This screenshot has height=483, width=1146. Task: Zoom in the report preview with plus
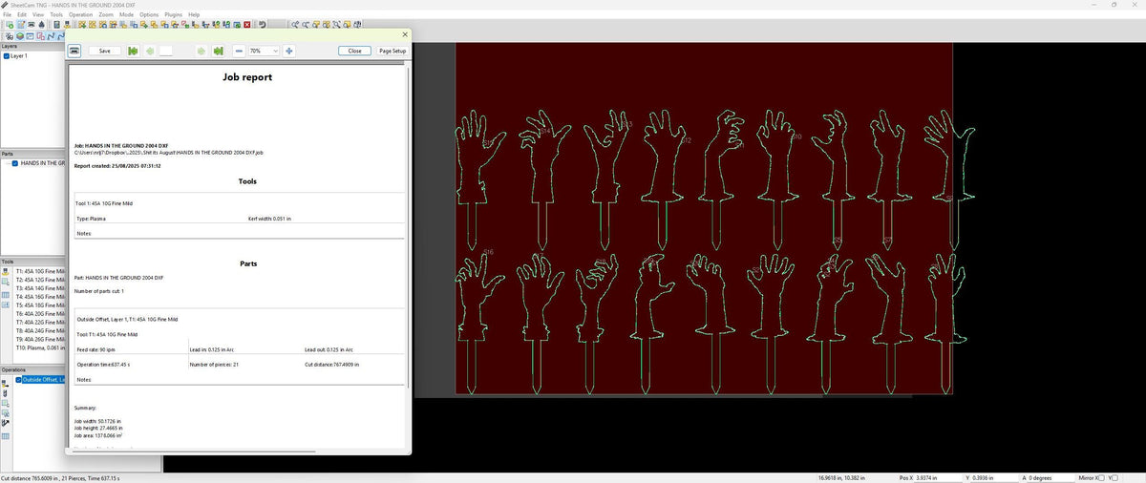[x=288, y=51]
